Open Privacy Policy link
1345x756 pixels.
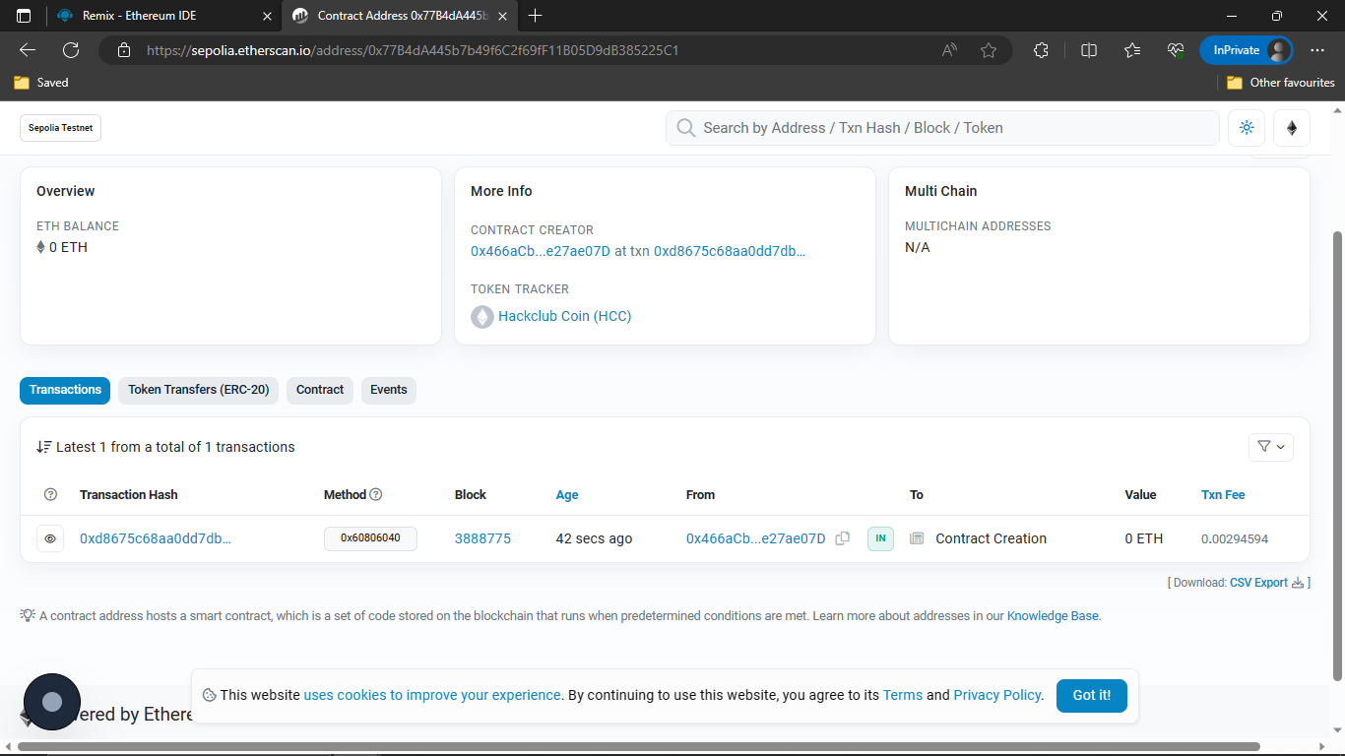click(x=997, y=695)
